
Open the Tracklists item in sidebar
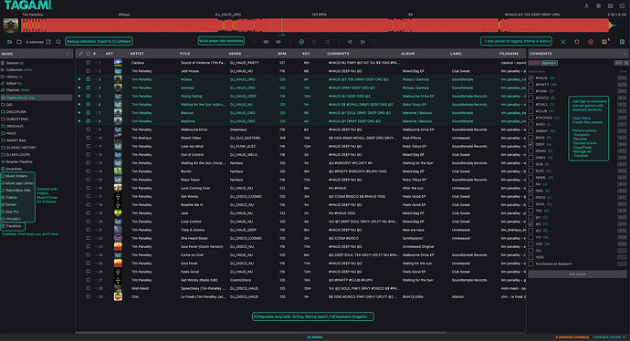[x=13, y=226]
